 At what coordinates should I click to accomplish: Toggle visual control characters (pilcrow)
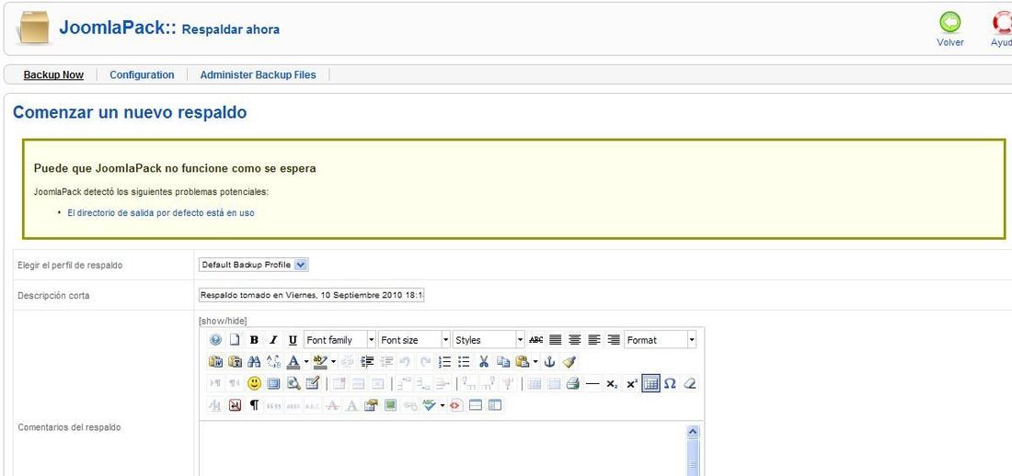click(254, 405)
